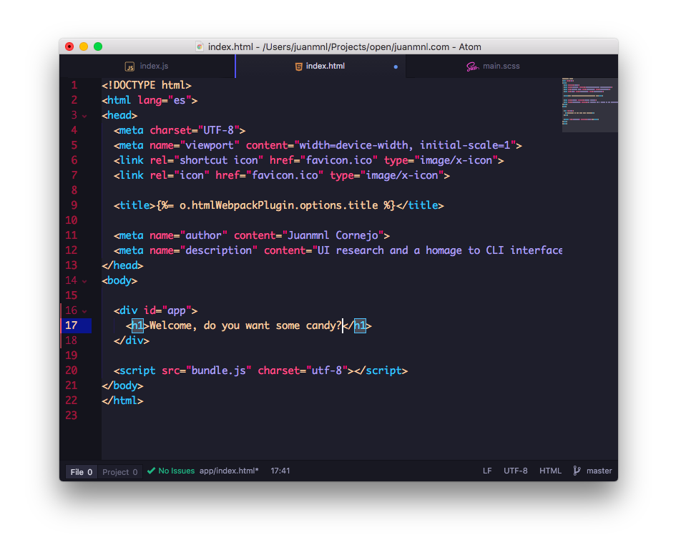Click the highlighted opening h1 tag
Screen dimensions: 681x555
pyautogui.click(x=137, y=325)
